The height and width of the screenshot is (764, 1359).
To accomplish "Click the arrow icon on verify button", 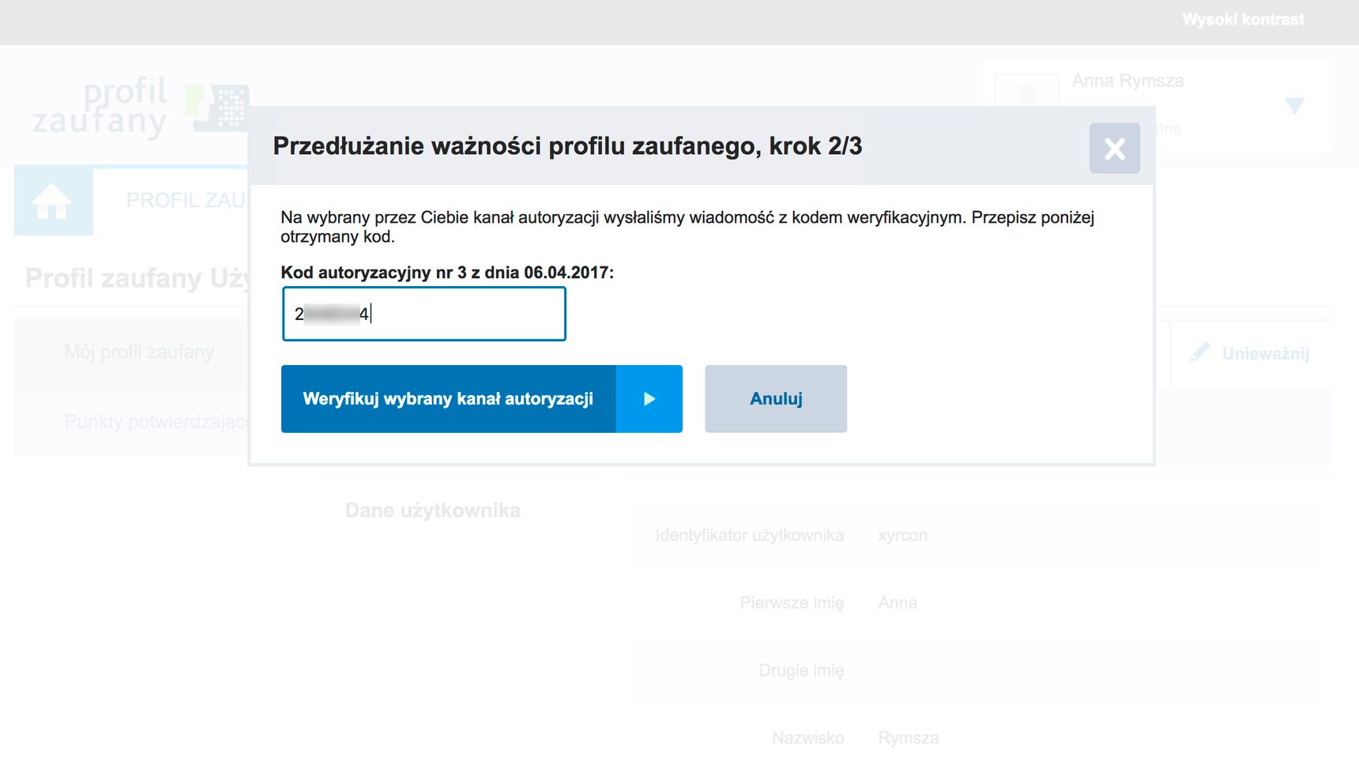I will coord(649,399).
